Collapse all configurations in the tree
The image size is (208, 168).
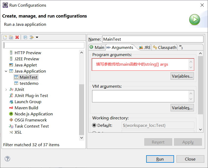(x=25, y=37)
